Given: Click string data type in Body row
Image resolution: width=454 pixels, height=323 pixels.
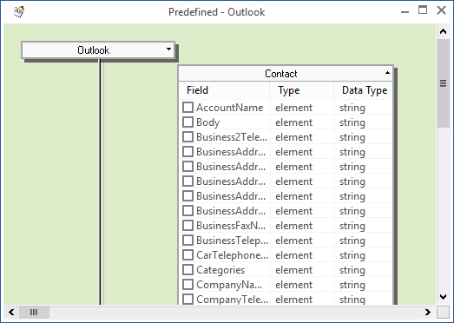Looking at the screenshot, I should point(352,122).
